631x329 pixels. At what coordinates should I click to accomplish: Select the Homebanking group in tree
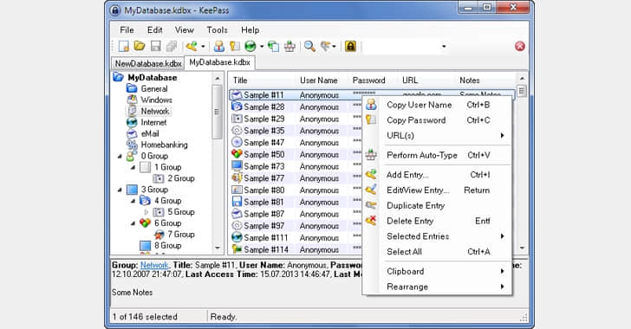tap(164, 145)
